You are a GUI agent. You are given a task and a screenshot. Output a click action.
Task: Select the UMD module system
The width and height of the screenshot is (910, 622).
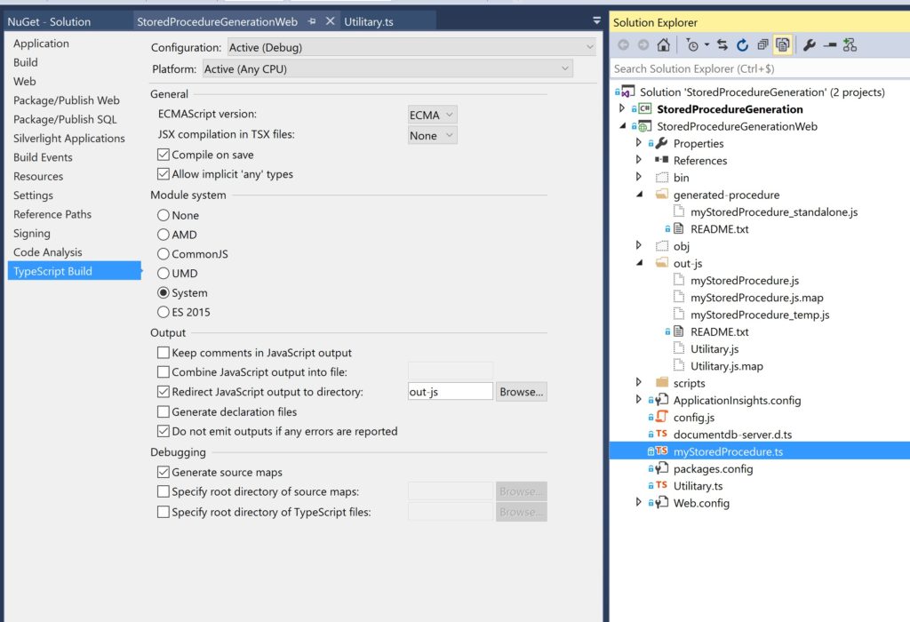pos(164,274)
